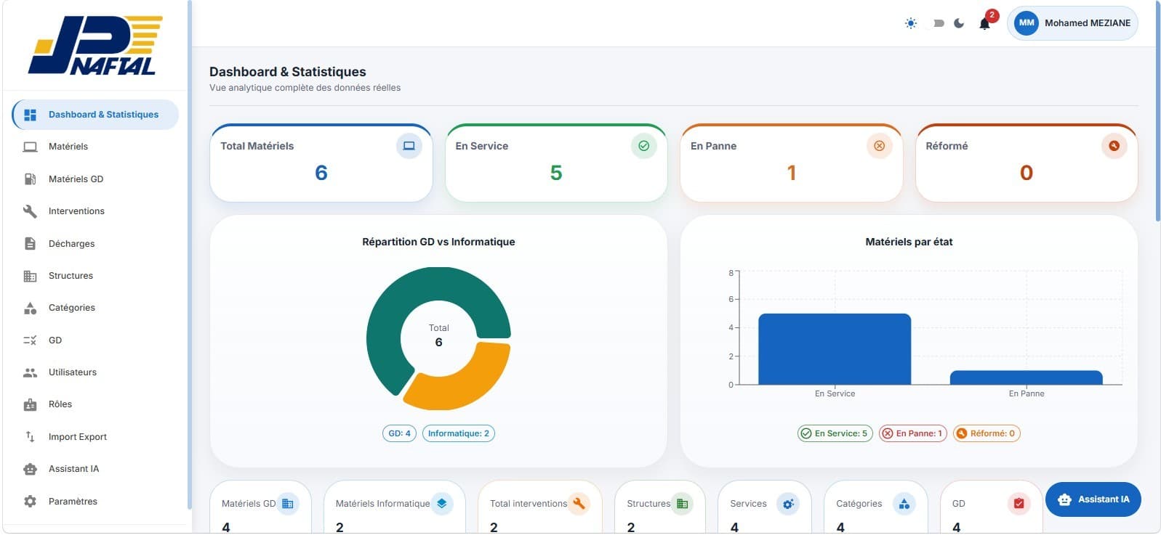This screenshot has height=535, width=1161.
Task: Click the Rôles badge icon
Action: [x=30, y=405]
